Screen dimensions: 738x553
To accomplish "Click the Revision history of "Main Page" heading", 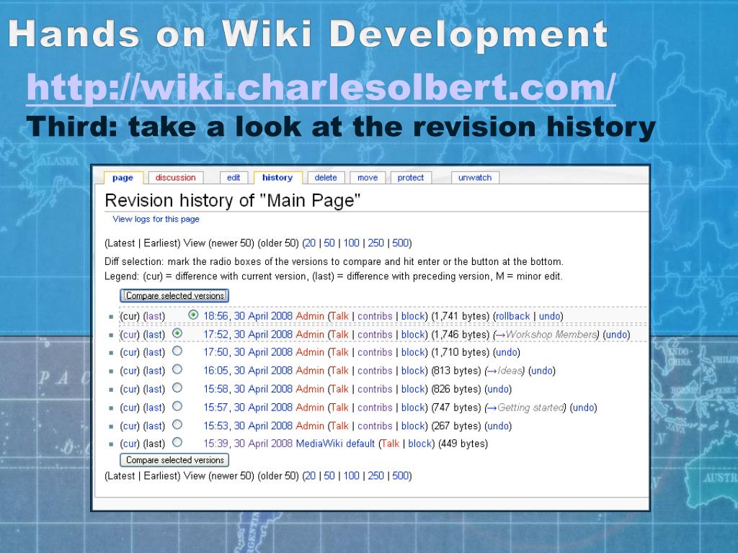I will pos(233,201).
